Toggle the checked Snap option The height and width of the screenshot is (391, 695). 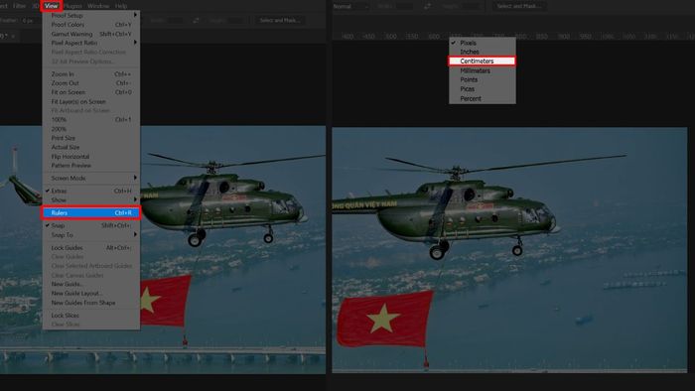click(x=91, y=225)
